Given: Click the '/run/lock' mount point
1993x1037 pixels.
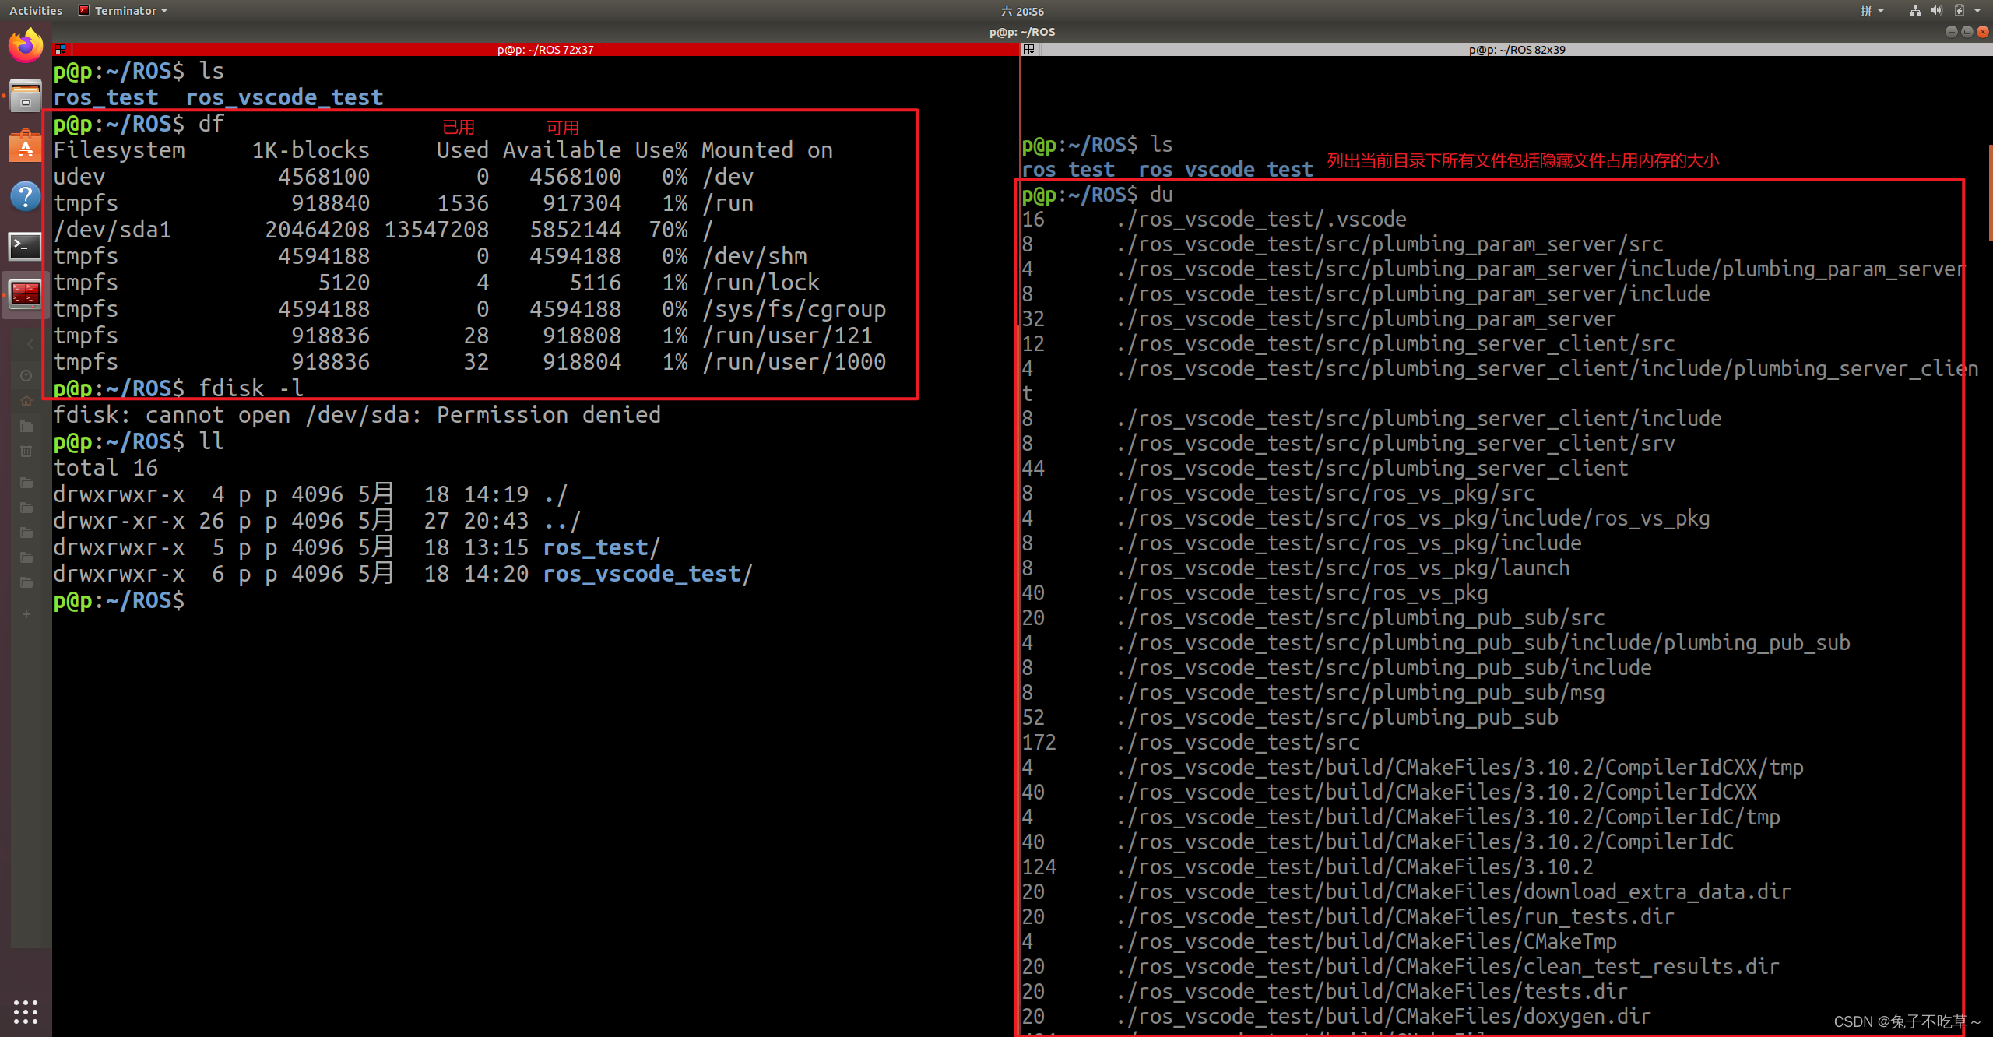Looking at the screenshot, I should click(x=761, y=283).
